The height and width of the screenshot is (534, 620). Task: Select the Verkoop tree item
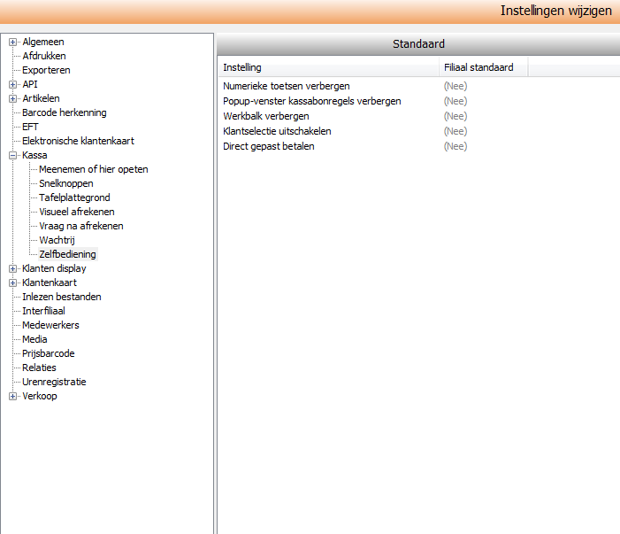click(x=40, y=396)
